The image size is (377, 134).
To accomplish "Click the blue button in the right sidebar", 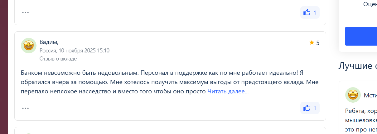I will [x=361, y=36].
